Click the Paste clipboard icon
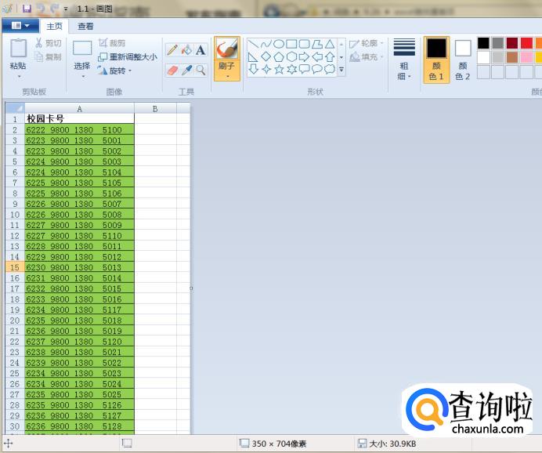Image resolution: width=542 pixels, height=453 pixels. click(18, 48)
